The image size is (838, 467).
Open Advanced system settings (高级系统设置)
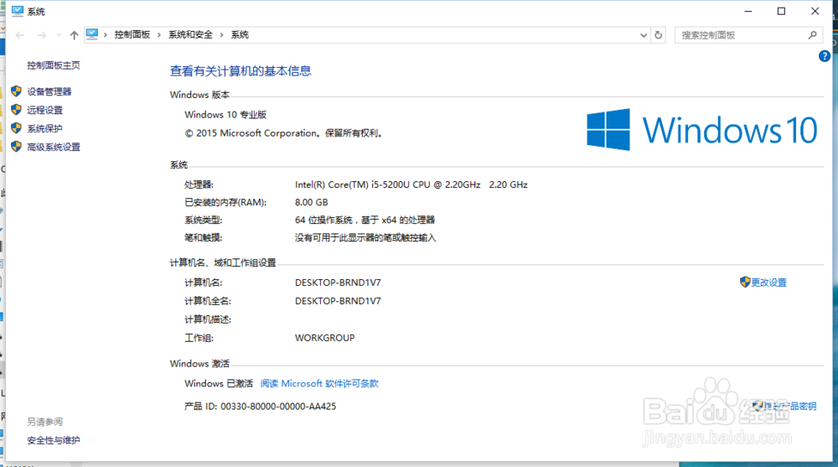coord(54,147)
